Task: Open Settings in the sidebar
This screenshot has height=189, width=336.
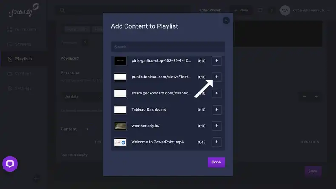Action: 20,89
